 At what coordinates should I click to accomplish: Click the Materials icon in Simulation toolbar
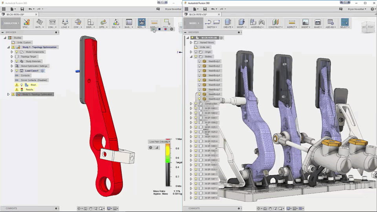[x=39, y=23]
